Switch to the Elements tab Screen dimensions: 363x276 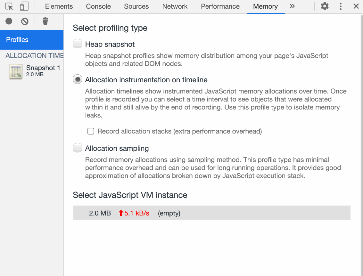tap(59, 6)
